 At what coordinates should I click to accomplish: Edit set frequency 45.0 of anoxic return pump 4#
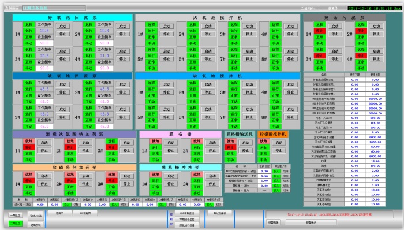pos(104,127)
